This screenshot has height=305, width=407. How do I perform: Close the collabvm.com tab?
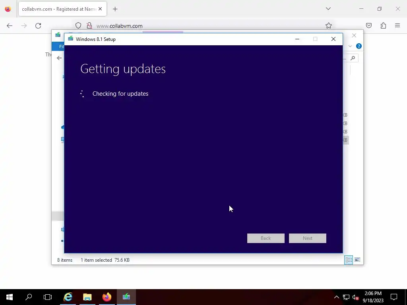point(100,9)
